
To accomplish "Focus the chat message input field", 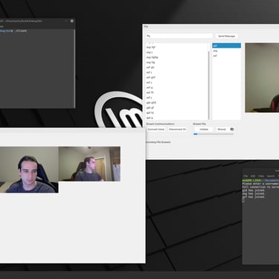I will coord(179,36).
